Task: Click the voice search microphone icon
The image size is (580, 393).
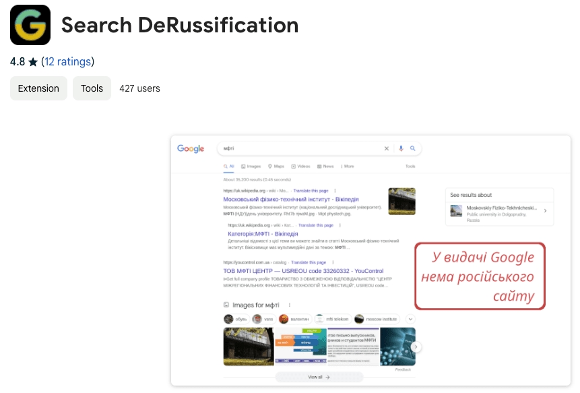Action: [x=401, y=149]
